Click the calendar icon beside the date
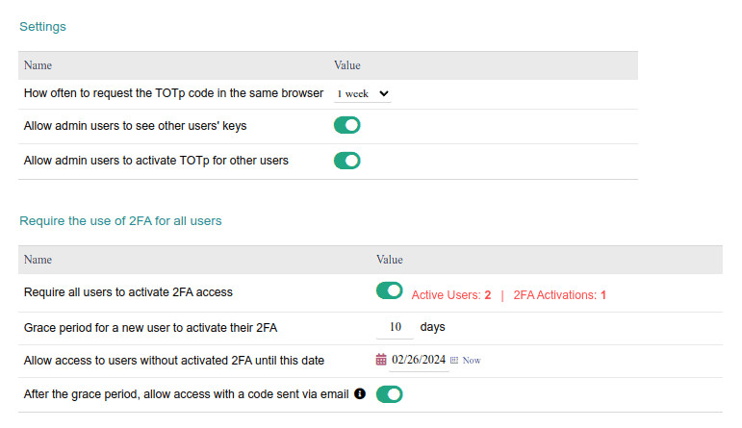Image resolution: width=742 pixels, height=428 pixels. pyautogui.click(x=381, y=360)
